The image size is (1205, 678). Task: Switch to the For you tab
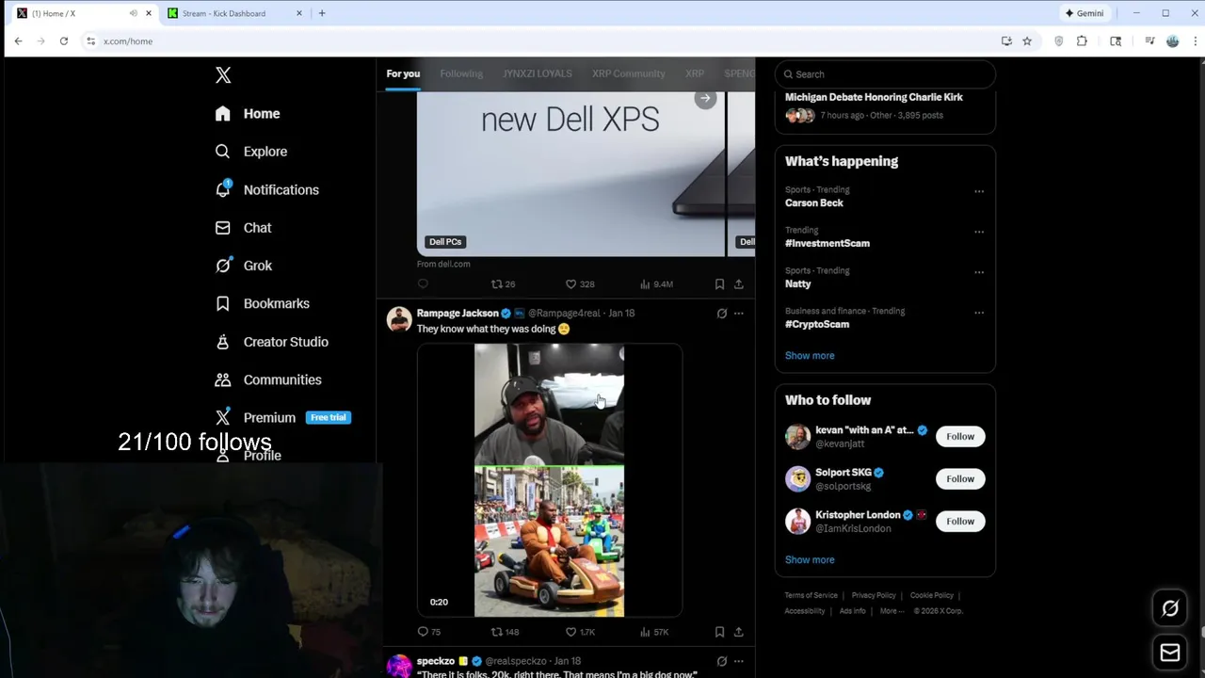403,73
